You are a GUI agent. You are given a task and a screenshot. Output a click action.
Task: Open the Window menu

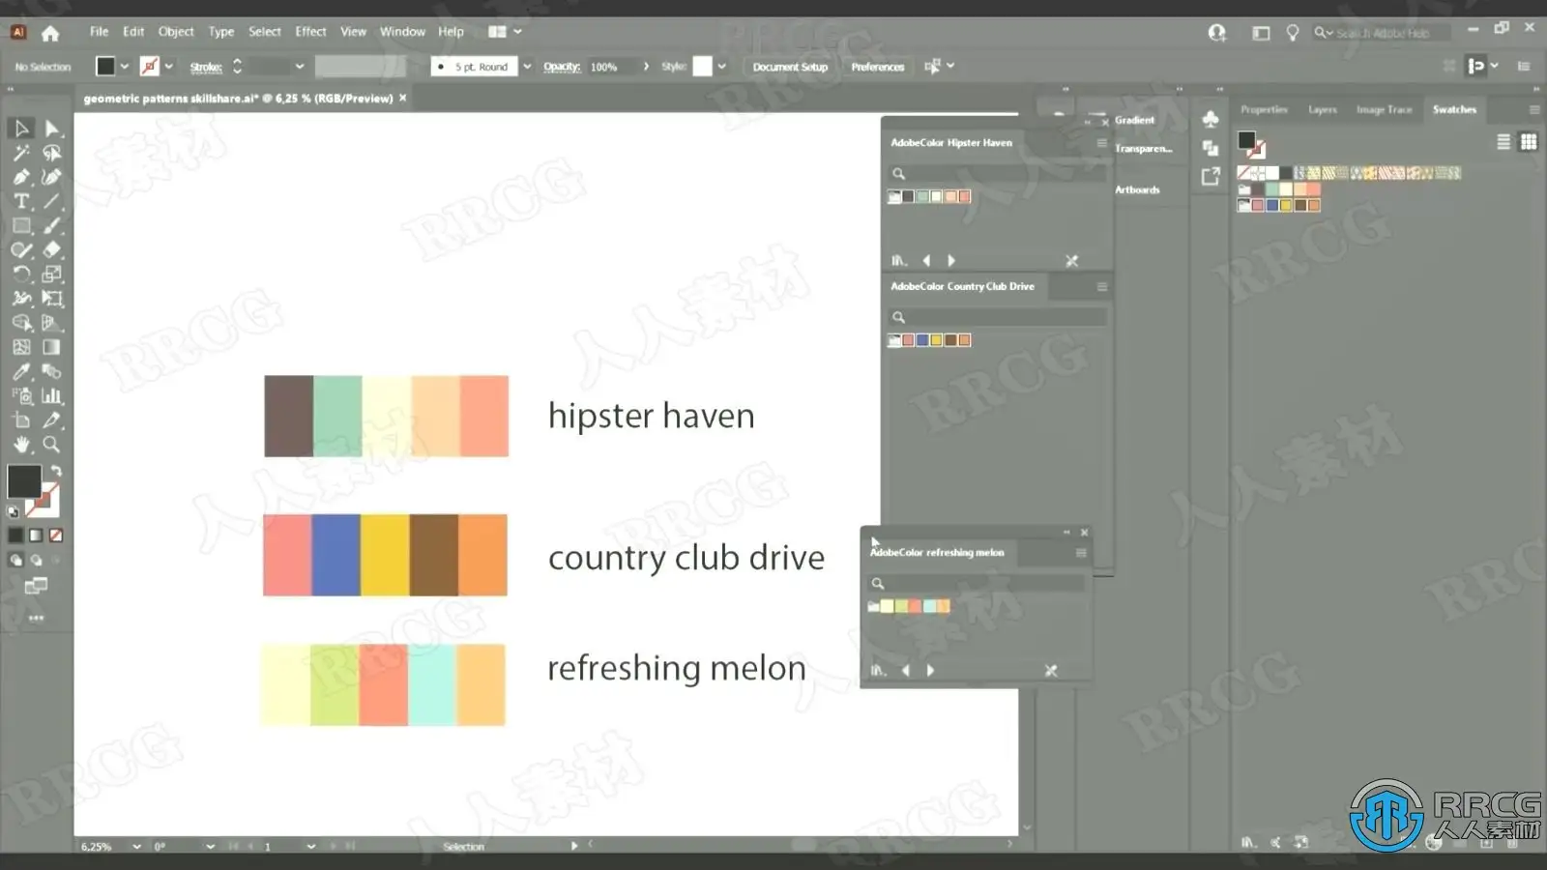click(402, 32)
